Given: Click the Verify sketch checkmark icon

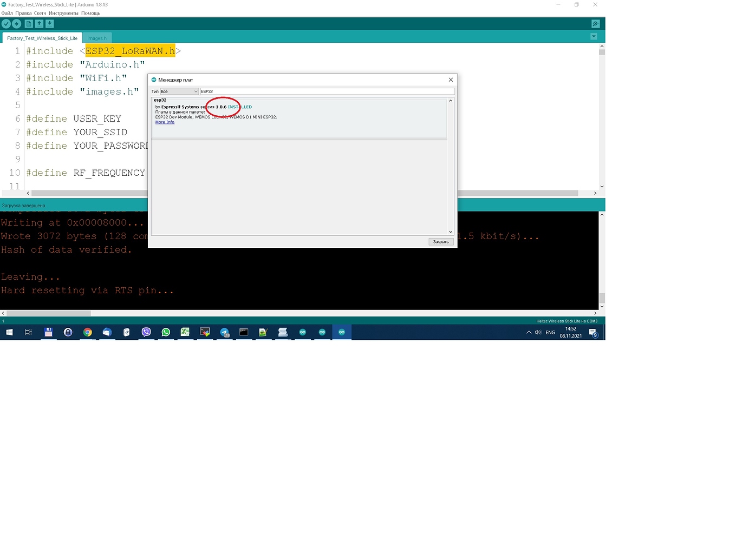Looking at the screenshot, I should [x=6, y=24].
